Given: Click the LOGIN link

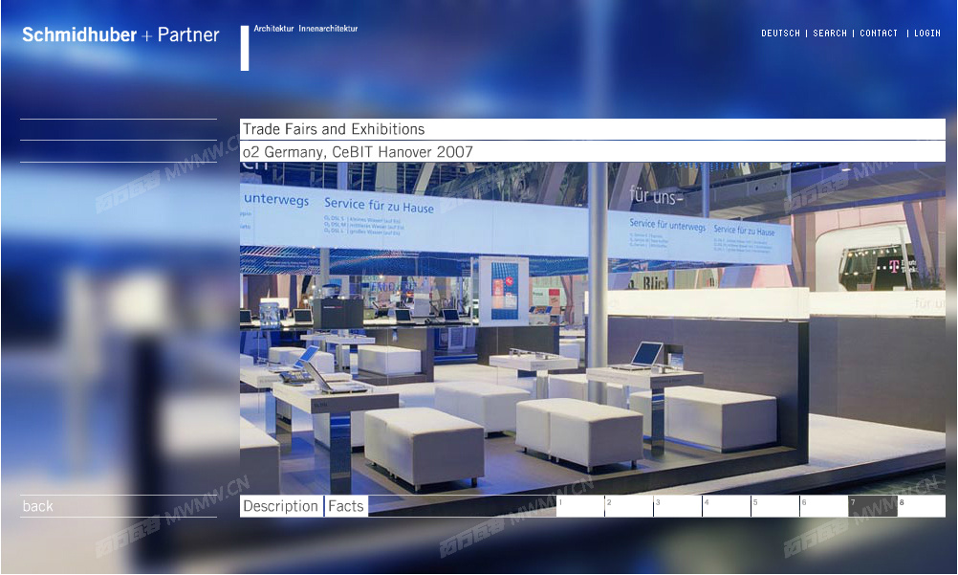Looking at the screenshot, I should click(926, 33).
